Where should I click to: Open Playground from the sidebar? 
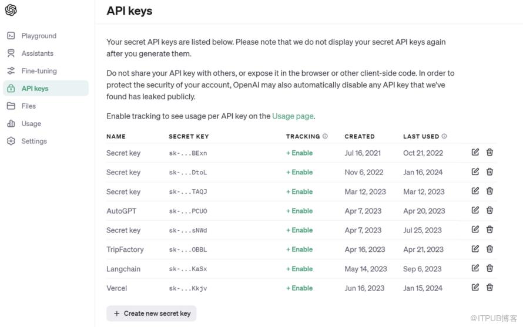[x=39, y=36]
